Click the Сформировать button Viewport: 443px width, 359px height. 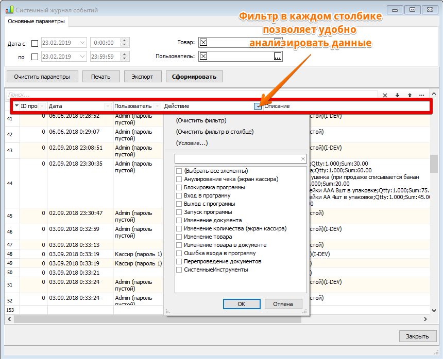coord(194,77)
